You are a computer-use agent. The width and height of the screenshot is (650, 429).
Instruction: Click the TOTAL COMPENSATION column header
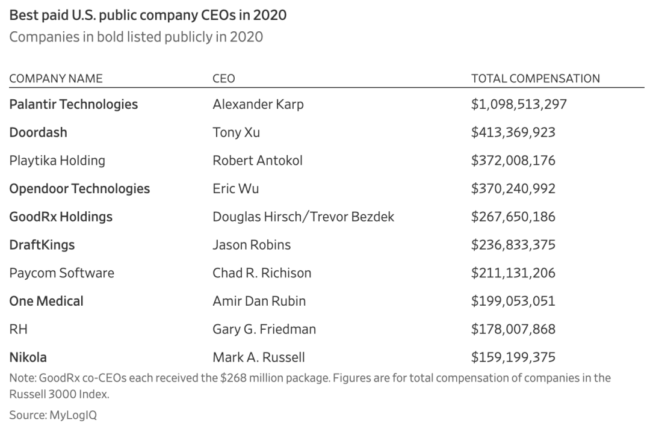tap(535, 78)
